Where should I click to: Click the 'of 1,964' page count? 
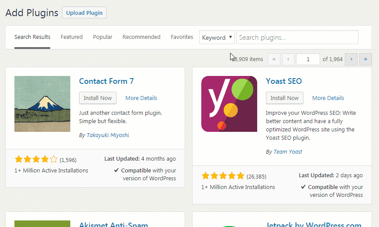[333, 59]
